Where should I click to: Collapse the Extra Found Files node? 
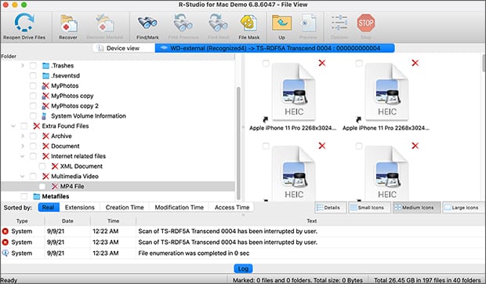pos(13,126)
